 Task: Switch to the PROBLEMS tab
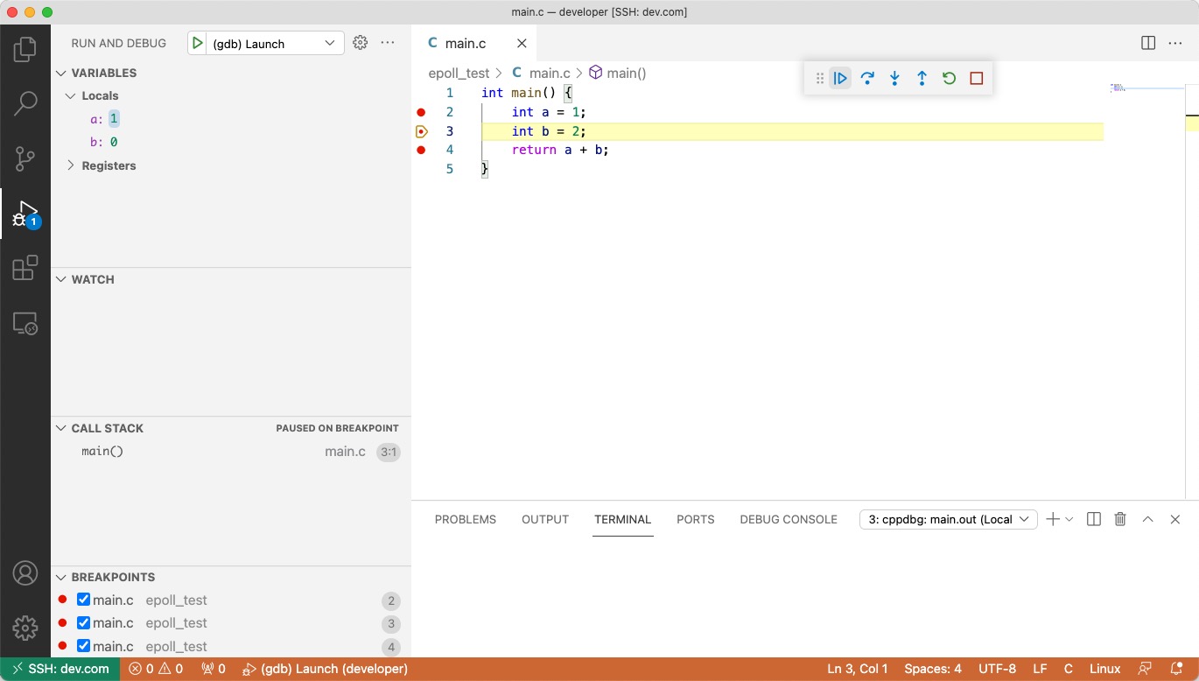[x=465, y=519]
